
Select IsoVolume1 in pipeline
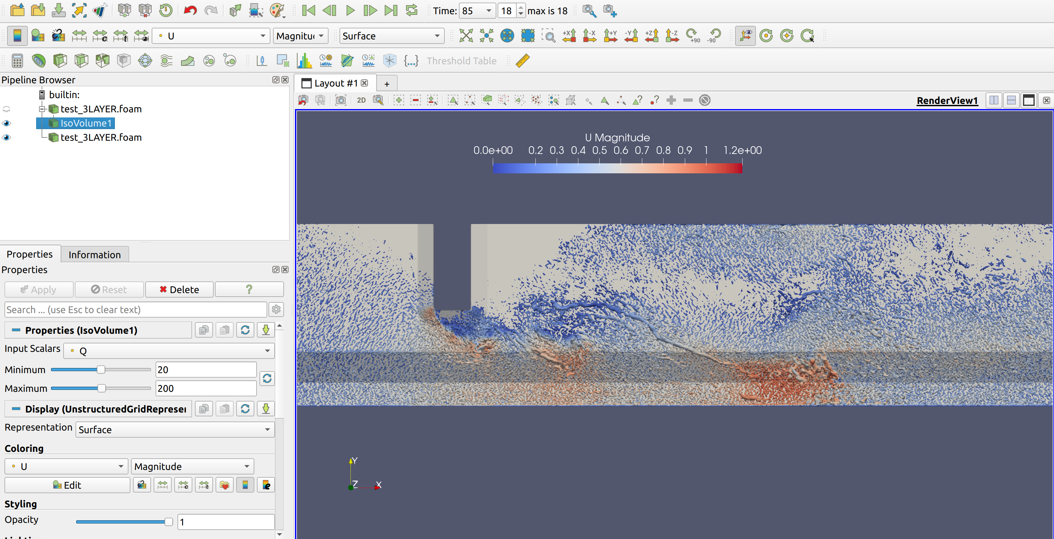point(86,123)
